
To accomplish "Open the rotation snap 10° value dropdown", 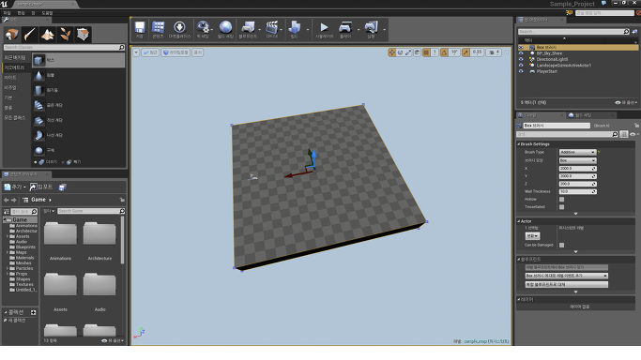I will (x=454, y=52).
